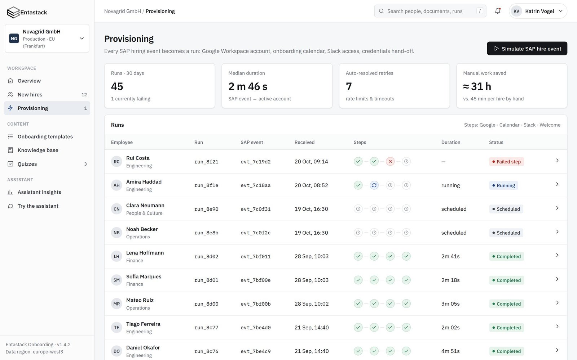Click the AH avatar for Amira Haddad

click(116, 185)
